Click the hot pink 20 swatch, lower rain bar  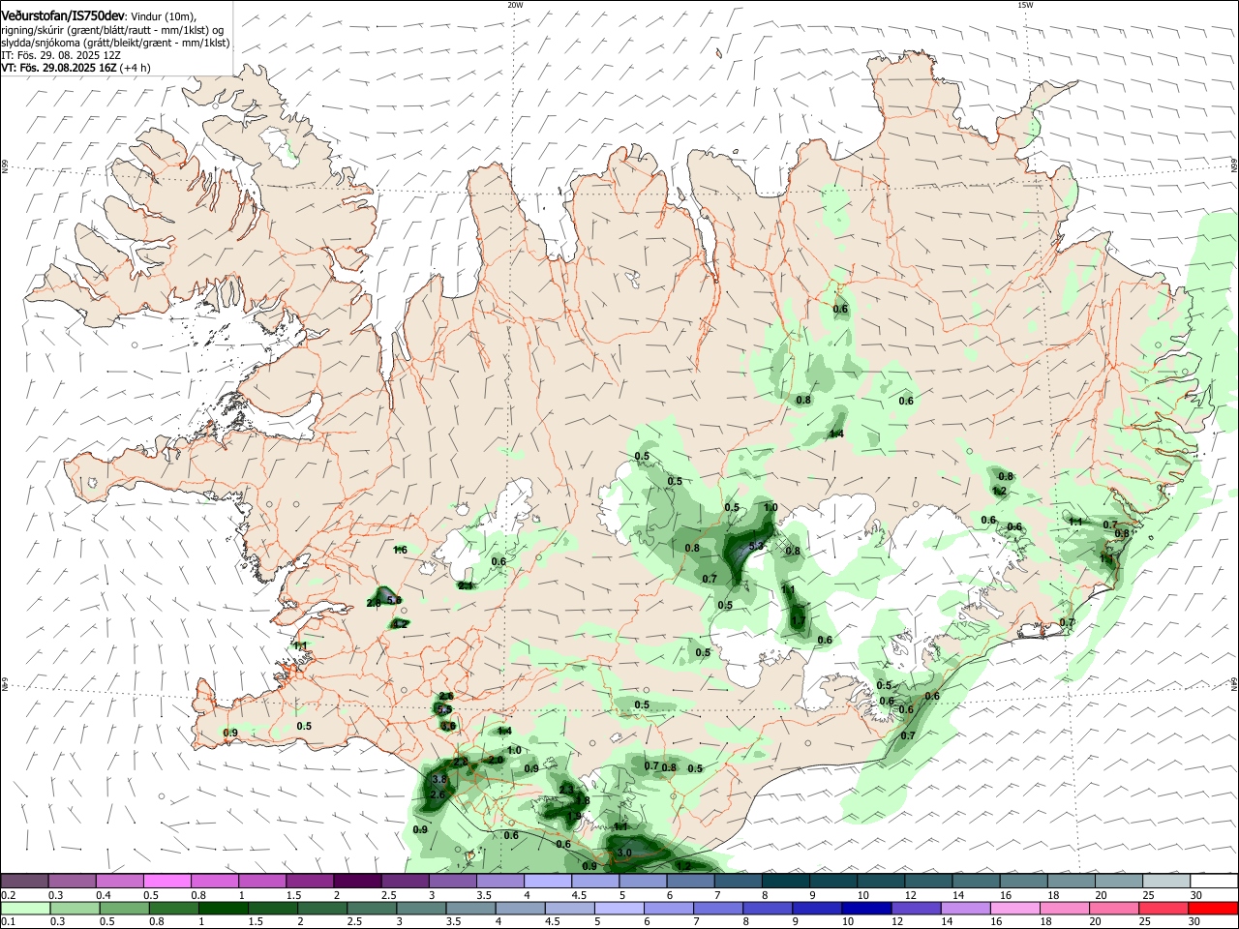[x=1114, y=908]
